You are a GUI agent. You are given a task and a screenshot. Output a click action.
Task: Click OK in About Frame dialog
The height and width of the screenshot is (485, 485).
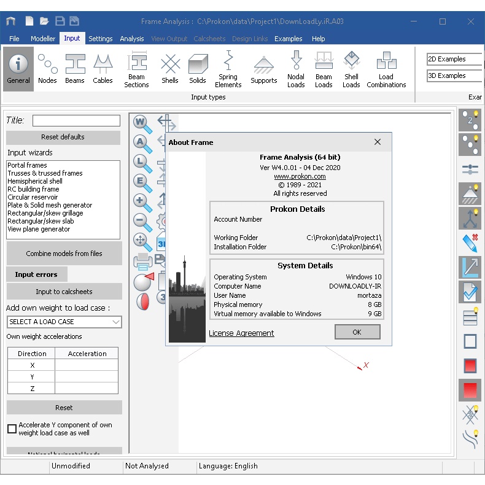click(357, 332)
